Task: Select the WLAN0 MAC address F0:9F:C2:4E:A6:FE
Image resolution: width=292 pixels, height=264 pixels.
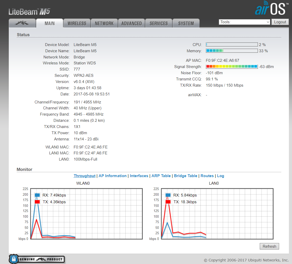Action: click(x=91, y=147)
